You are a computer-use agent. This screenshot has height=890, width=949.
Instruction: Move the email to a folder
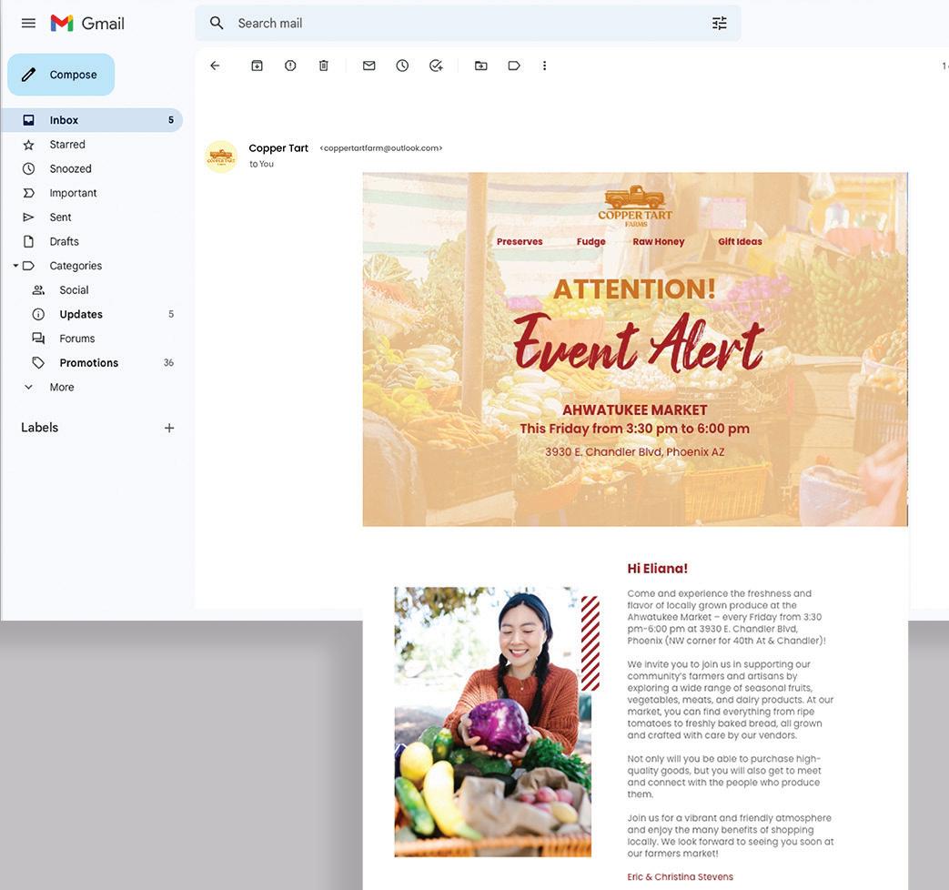pyautogui.click(x=481, y=66)
